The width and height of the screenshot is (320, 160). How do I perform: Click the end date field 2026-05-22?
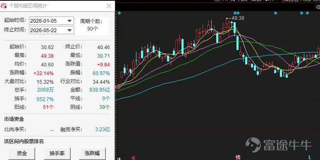click(x=51, y=30)
